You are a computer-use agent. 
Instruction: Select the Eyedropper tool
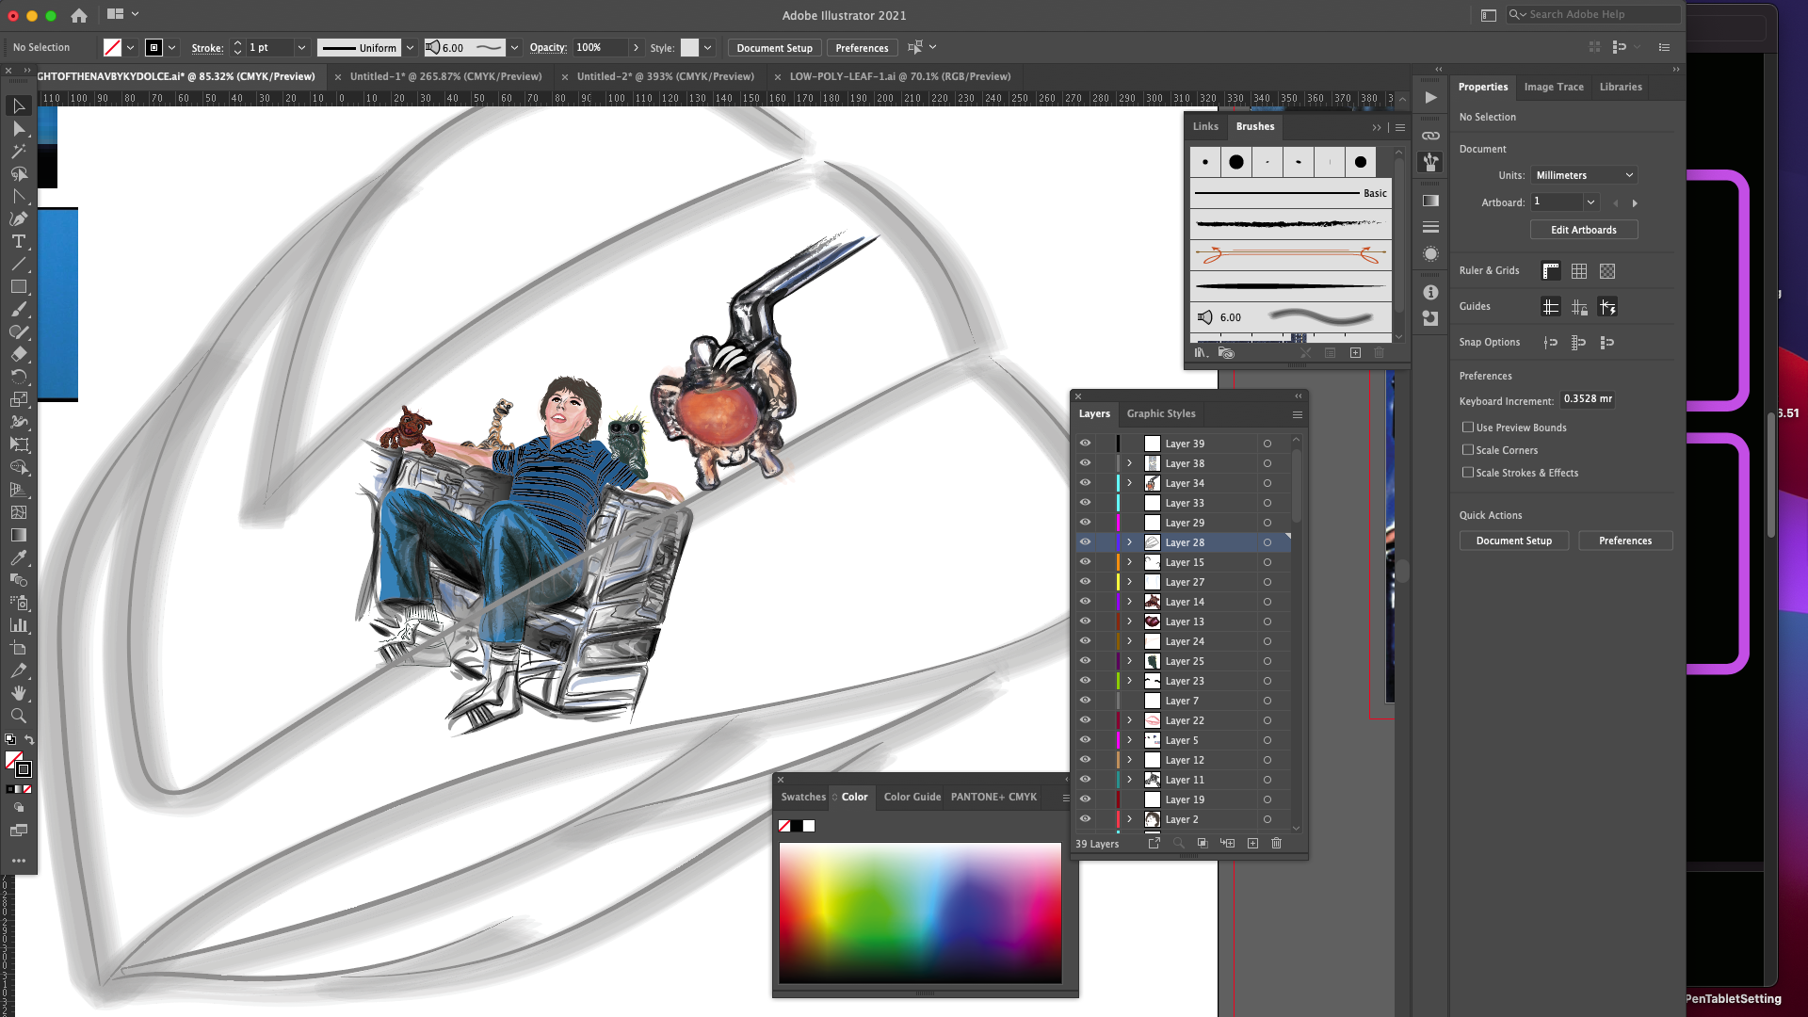18,557
